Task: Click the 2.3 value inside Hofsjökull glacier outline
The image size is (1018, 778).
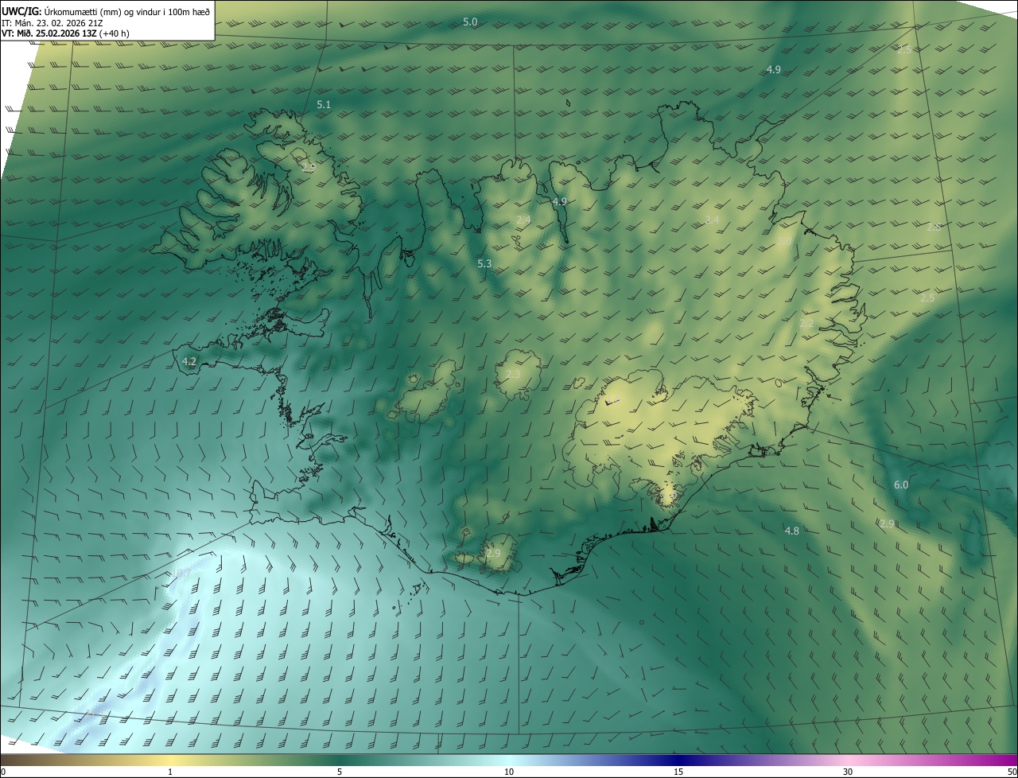Action: pyautogui.click(x=513, y=375)
